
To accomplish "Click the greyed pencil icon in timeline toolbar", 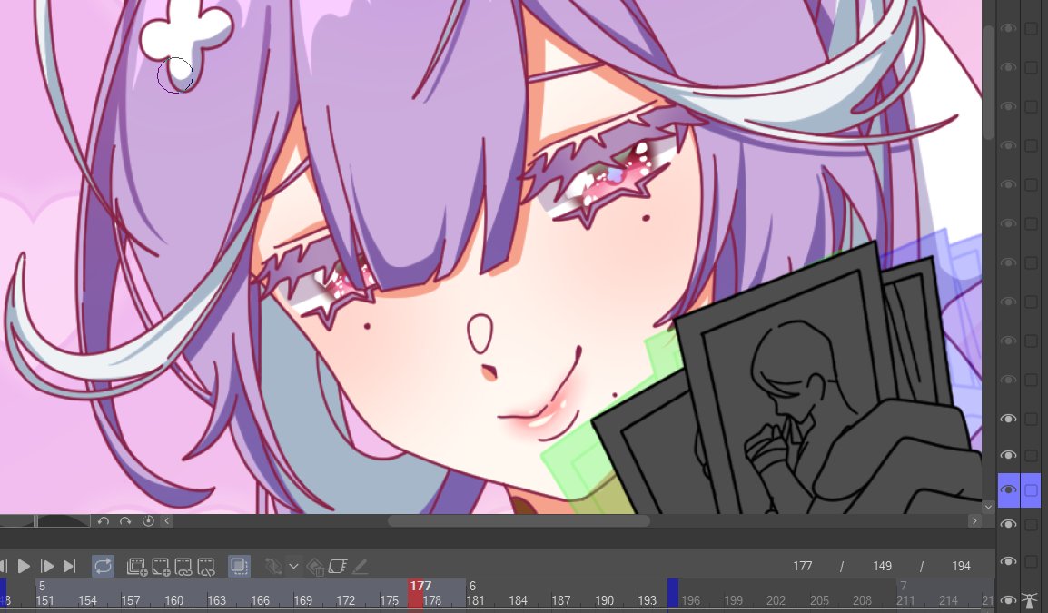I will (360, 566).
